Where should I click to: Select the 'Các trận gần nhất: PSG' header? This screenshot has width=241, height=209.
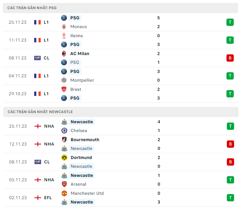(32, 8)
